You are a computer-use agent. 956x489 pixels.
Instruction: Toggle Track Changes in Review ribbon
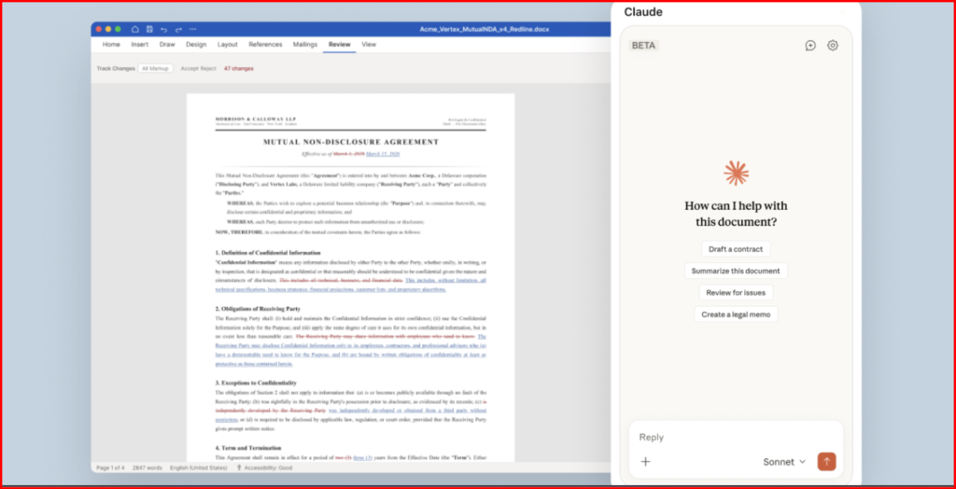click(116, 68)
